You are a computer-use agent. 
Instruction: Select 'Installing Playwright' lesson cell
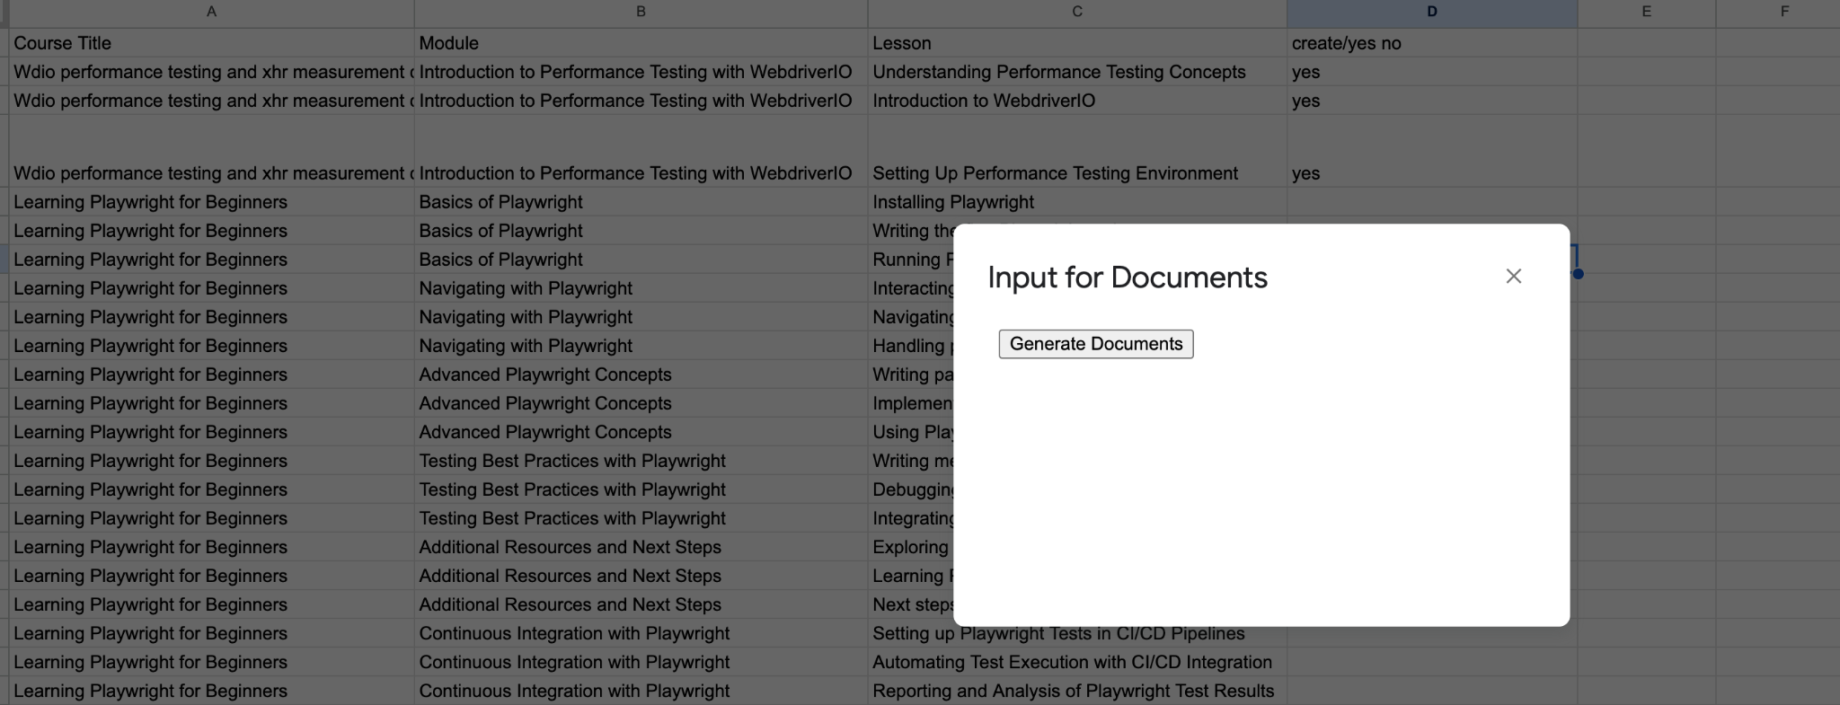point(1077,202)
